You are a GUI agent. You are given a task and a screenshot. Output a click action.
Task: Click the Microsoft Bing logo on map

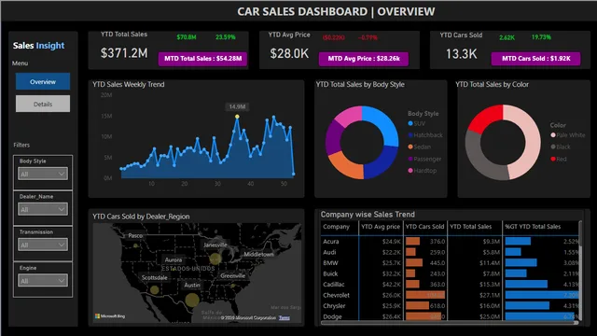pyautogui.click(x=110, y=316)
